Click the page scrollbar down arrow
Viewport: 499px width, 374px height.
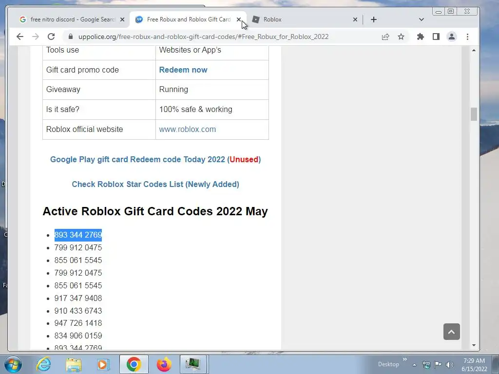click(x=474, y=345)
